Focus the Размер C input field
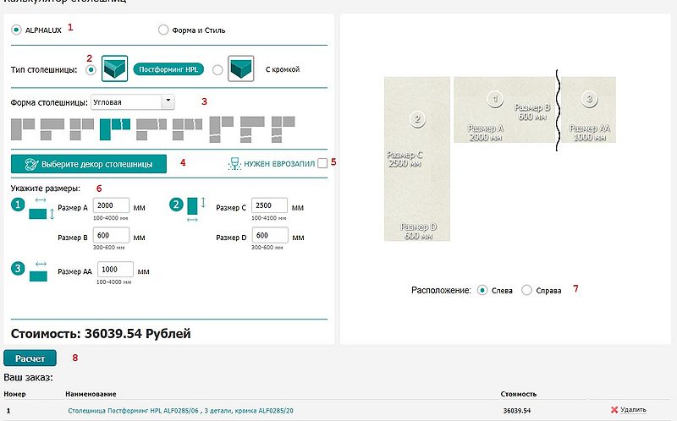Viewport: 677px width, 421px height. point(269,206)
